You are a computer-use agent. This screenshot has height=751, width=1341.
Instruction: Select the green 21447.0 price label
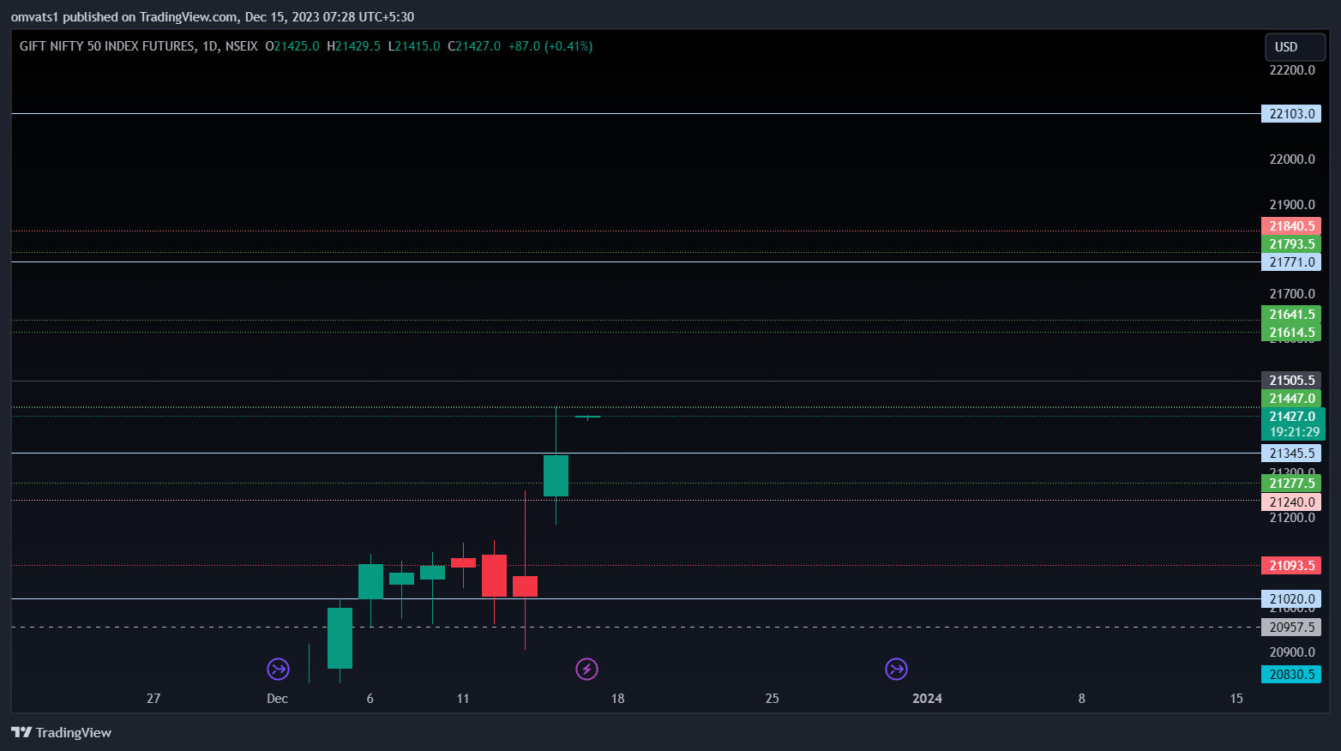click(x=1290, y=399)
